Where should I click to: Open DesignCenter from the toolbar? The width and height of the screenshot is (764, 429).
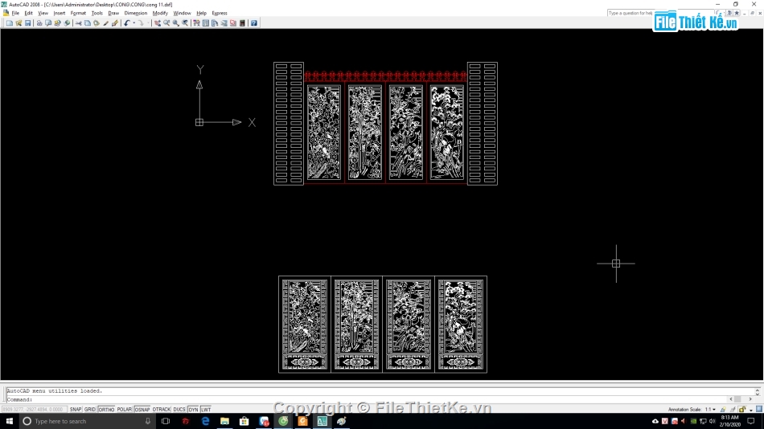coord(206,22)
